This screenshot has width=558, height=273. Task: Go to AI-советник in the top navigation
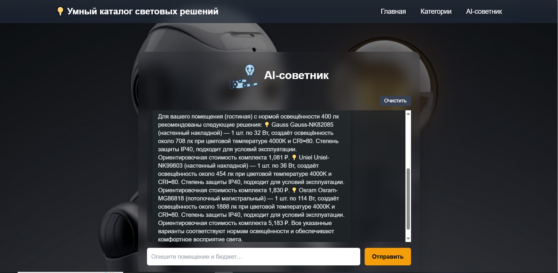point(484,11)
